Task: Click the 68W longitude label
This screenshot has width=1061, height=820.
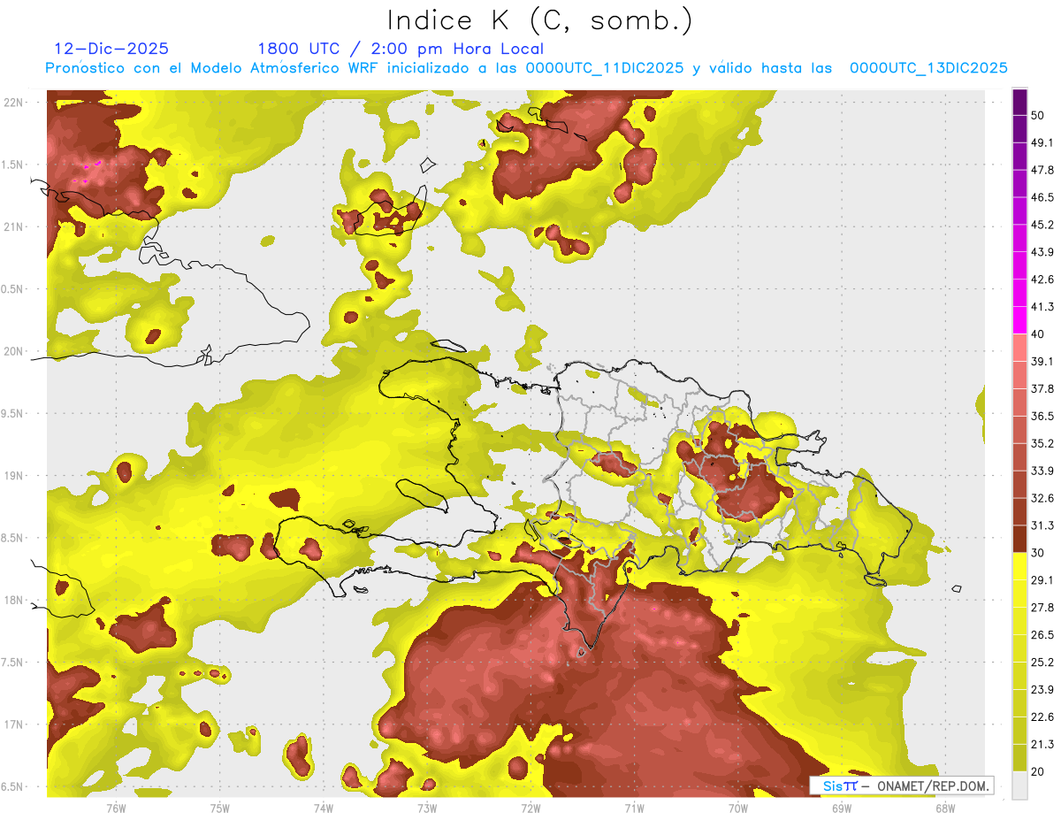Action: (945, 807)
